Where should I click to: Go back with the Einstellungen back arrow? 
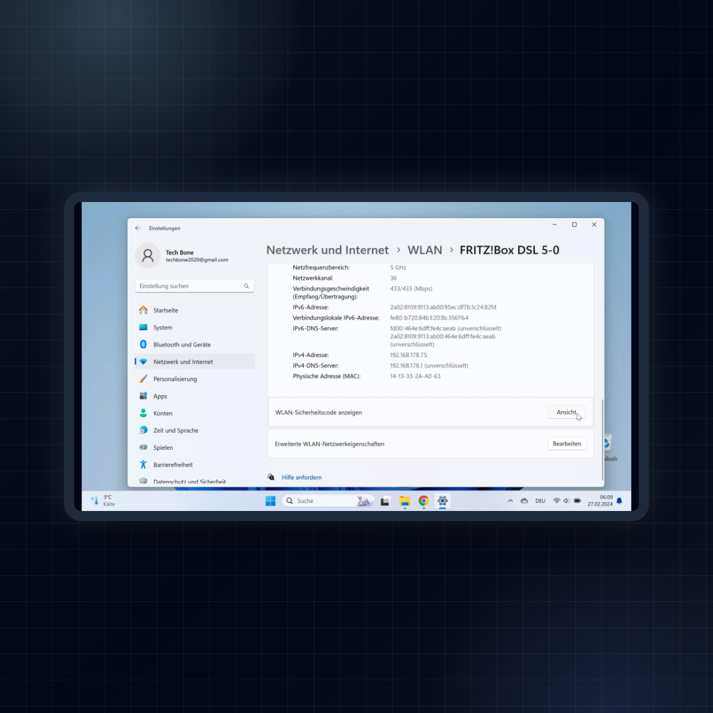[138, 228]
